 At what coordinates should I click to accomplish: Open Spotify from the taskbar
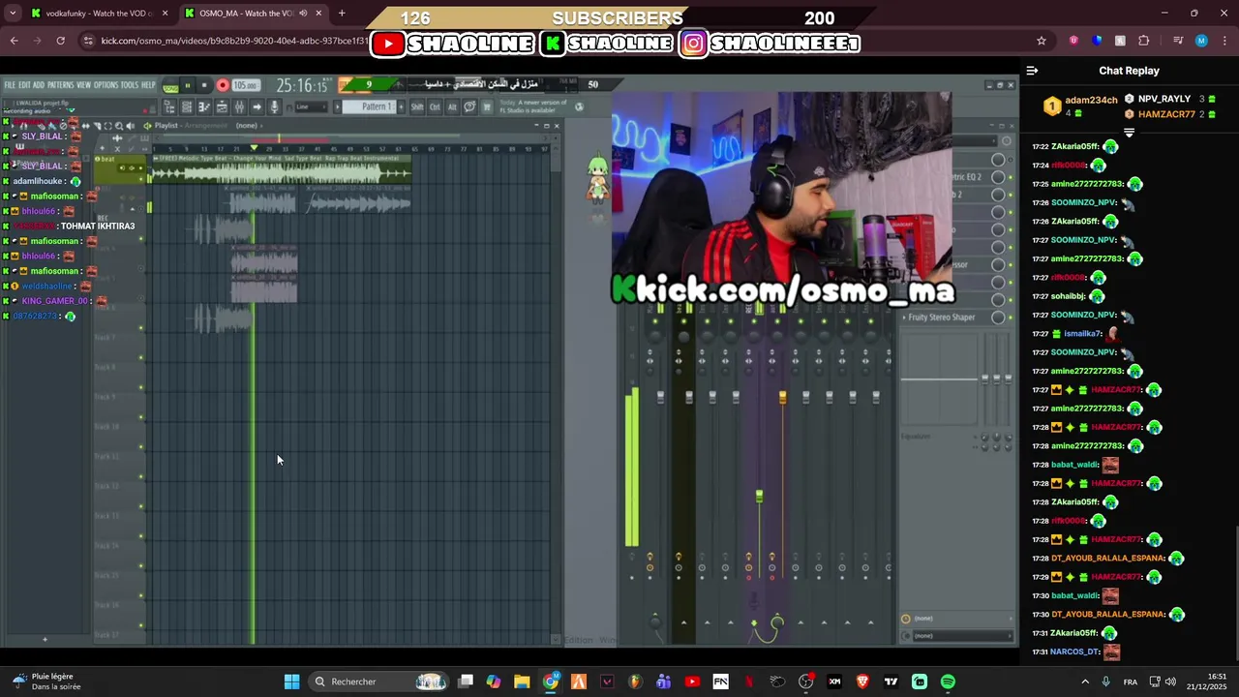tap(948, 682)
